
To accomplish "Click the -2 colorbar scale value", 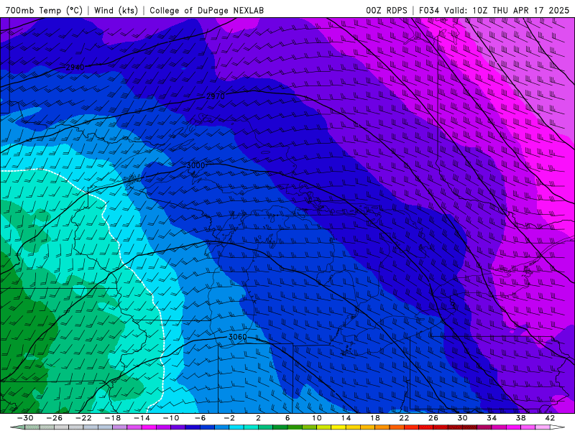I will click(x=229, y=418).
